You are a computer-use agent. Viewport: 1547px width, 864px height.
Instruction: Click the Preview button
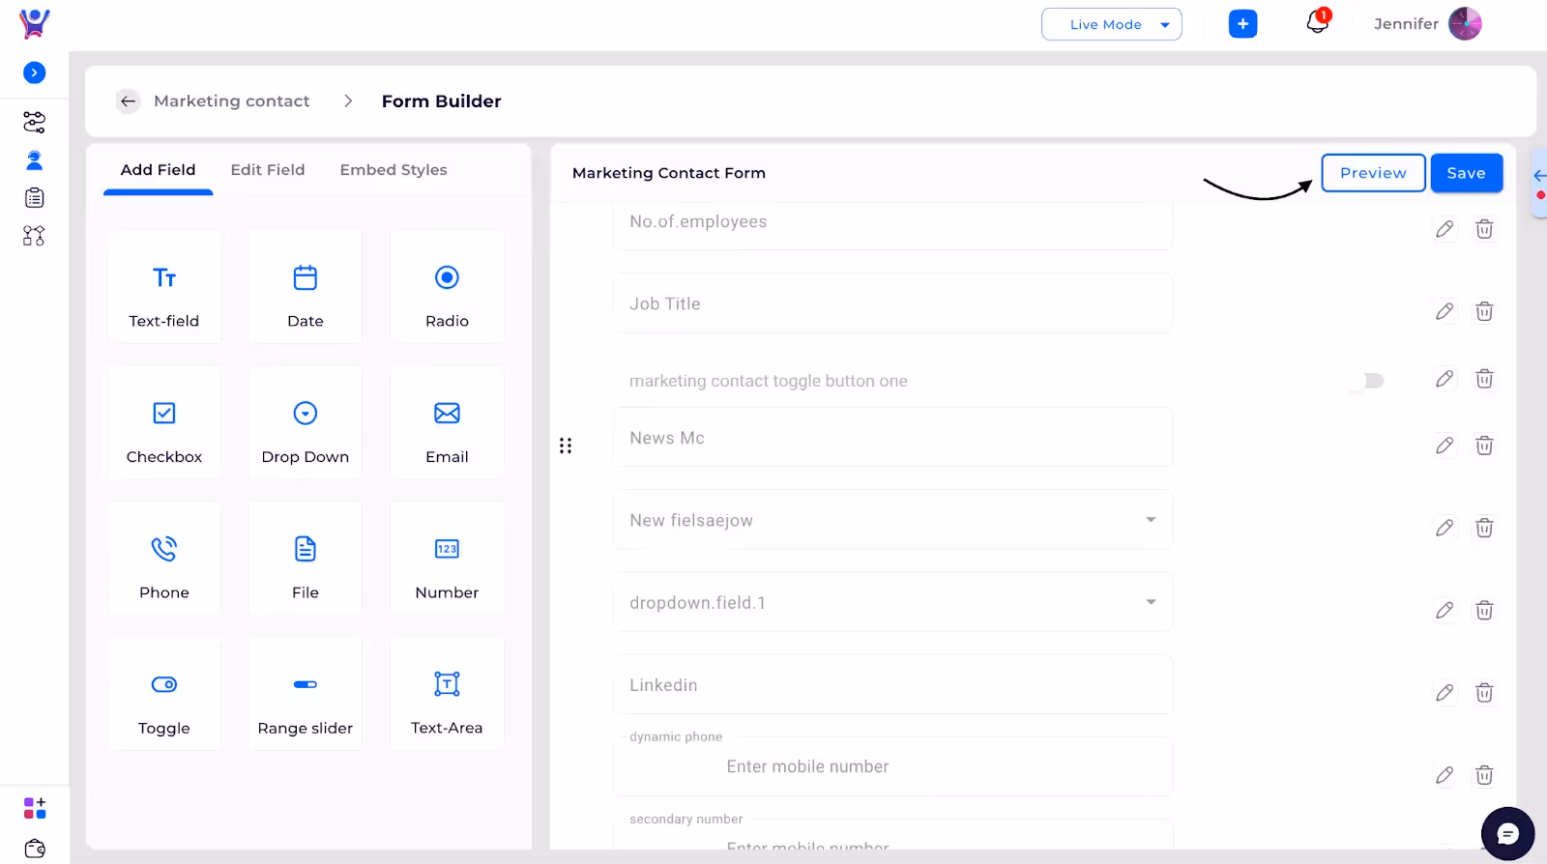[x=1373, y=173]
